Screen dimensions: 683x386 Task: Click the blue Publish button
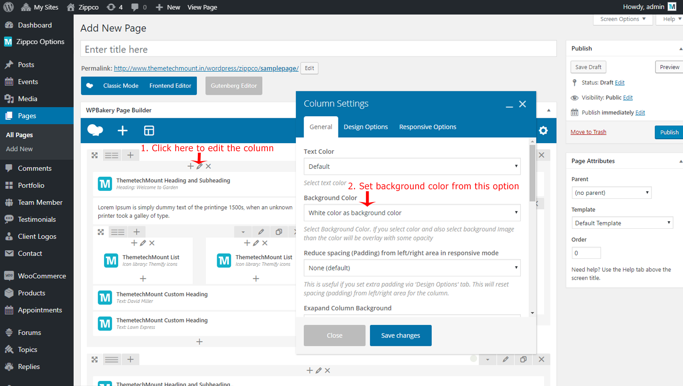point(669,132)
